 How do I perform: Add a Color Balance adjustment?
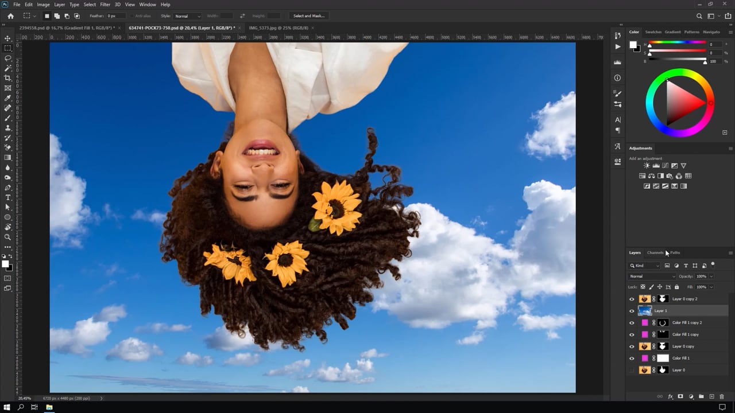pyautogui.click(x=651, y=176)
